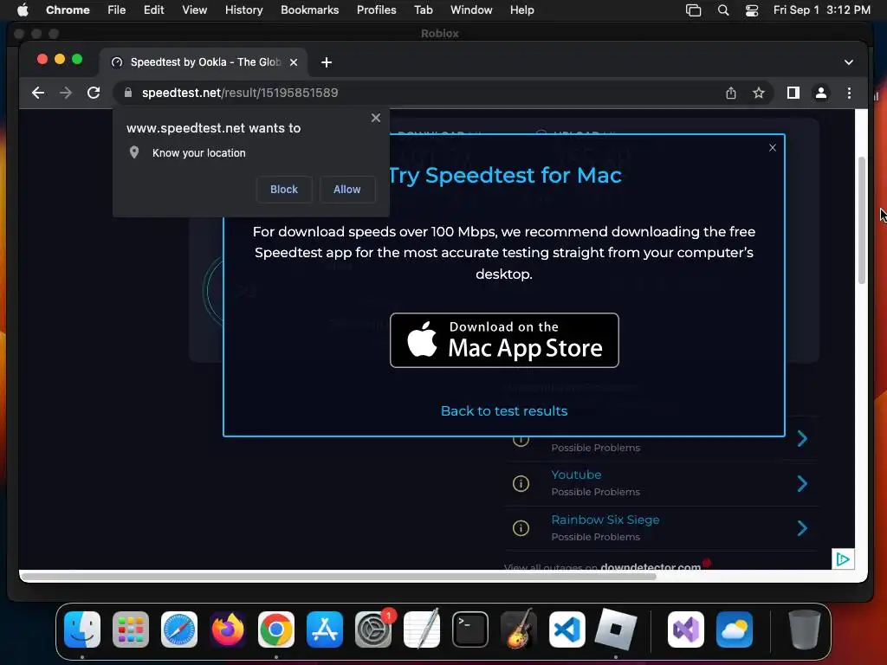The image size is (887, 665).
Task: Click the Chrome back arrow
Action: click(38, 93)
